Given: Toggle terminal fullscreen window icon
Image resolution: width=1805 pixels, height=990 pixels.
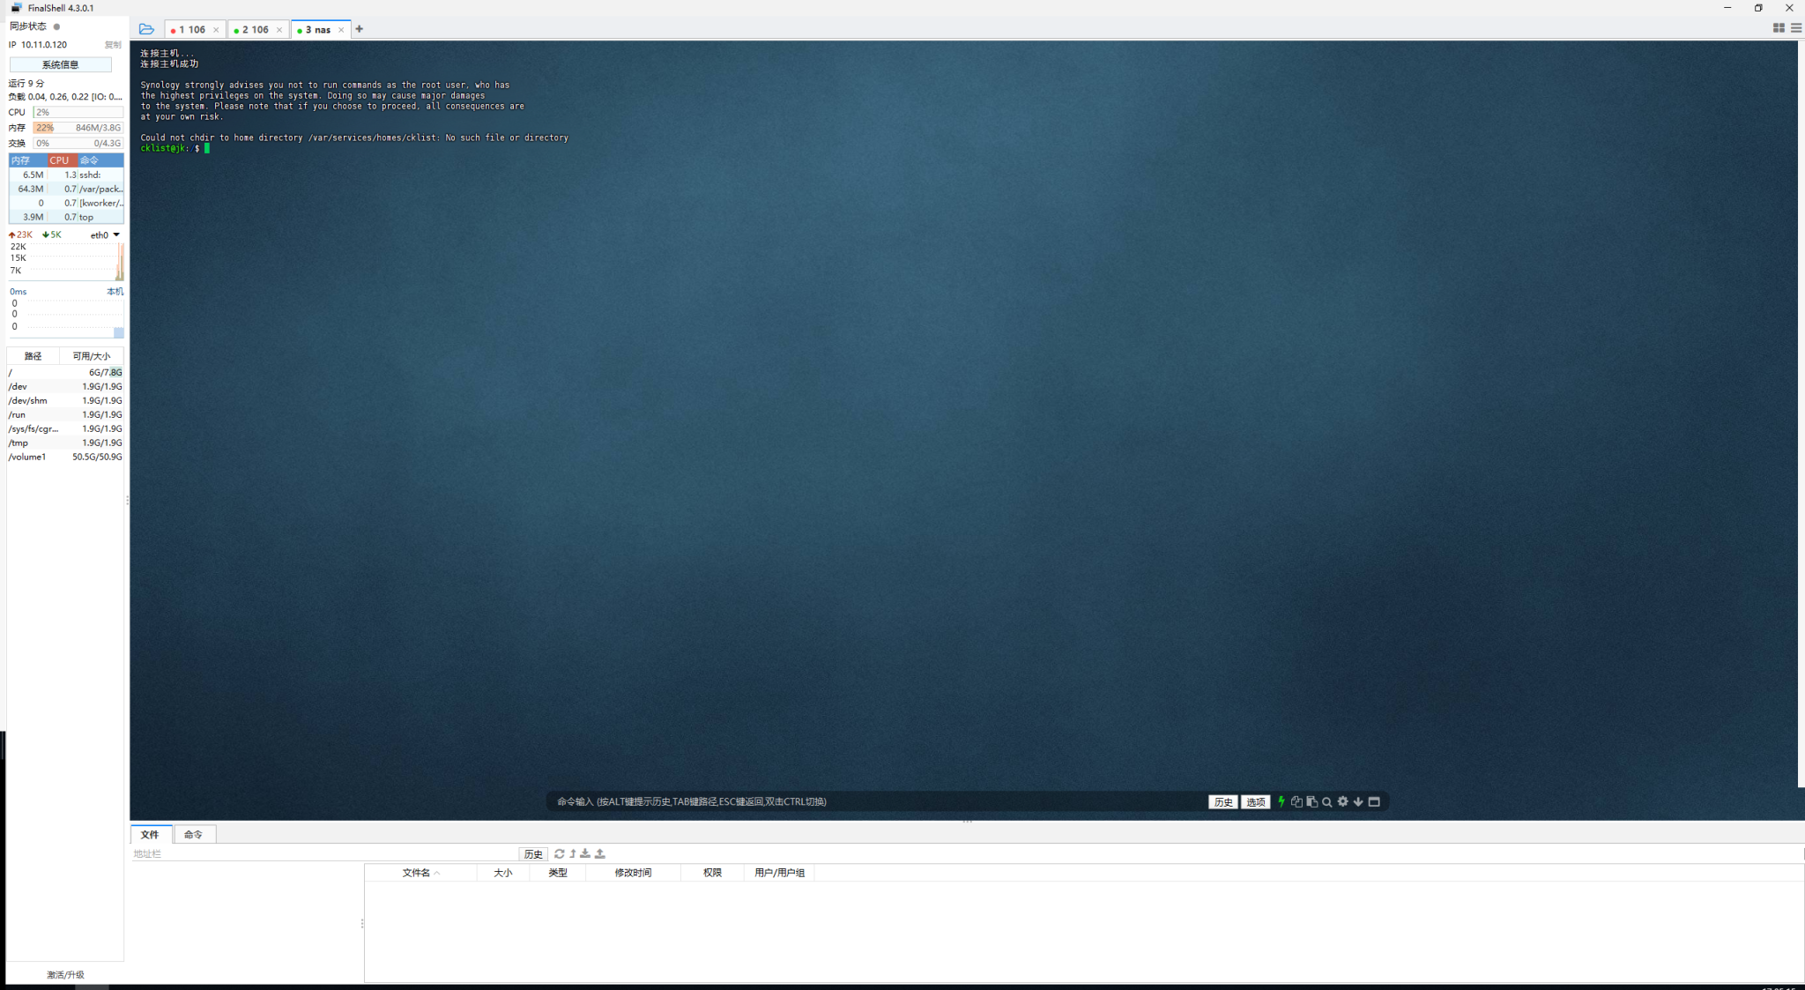Looking at the screenshot, I should coord(1374,801).
